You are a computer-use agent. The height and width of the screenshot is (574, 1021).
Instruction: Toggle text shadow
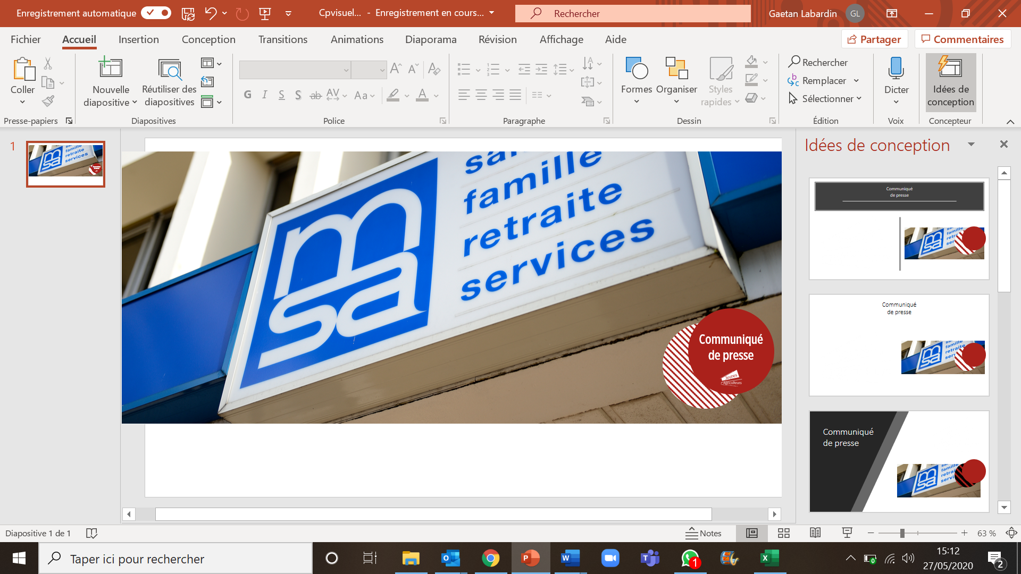298,95
